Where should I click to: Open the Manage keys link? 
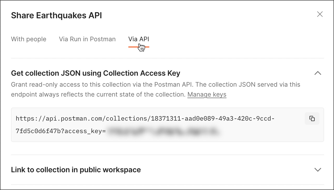207,94
